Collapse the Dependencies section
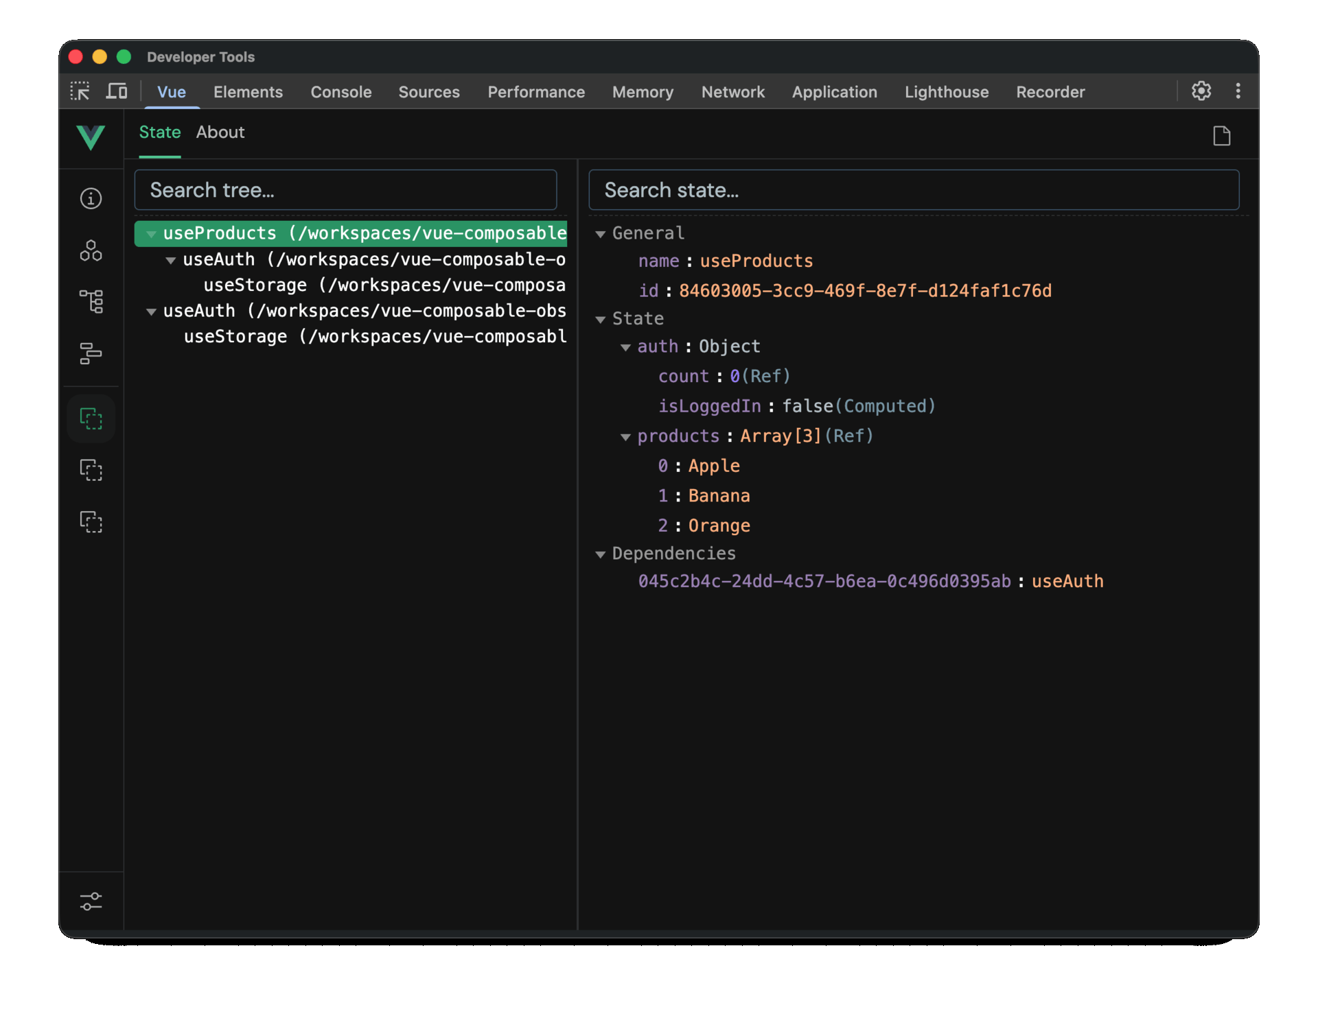1318x1016 pixels. pyautogui.click(x=600, y=554)
